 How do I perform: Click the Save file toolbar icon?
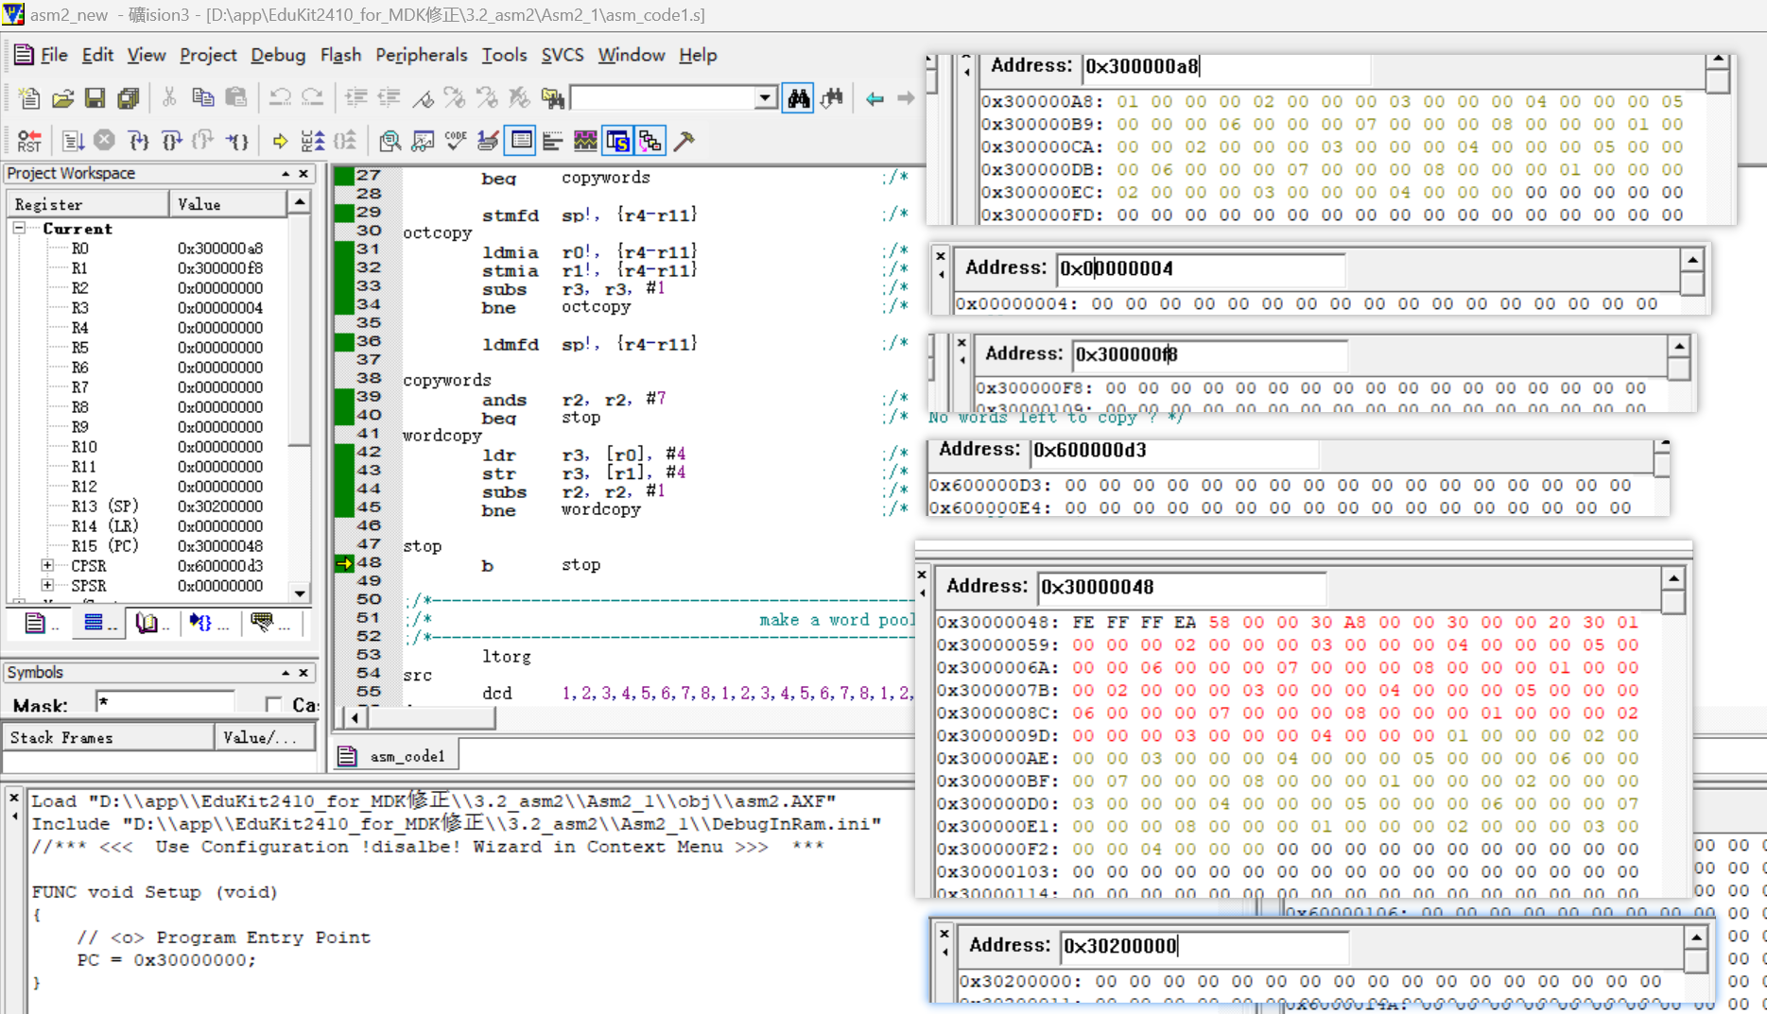click(95, 97)
